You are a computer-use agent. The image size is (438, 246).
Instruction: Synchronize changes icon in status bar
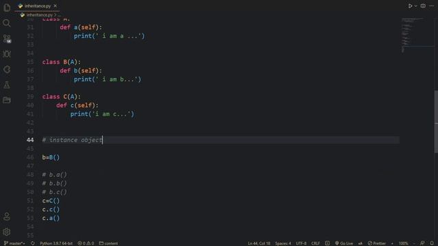[33, 243]
